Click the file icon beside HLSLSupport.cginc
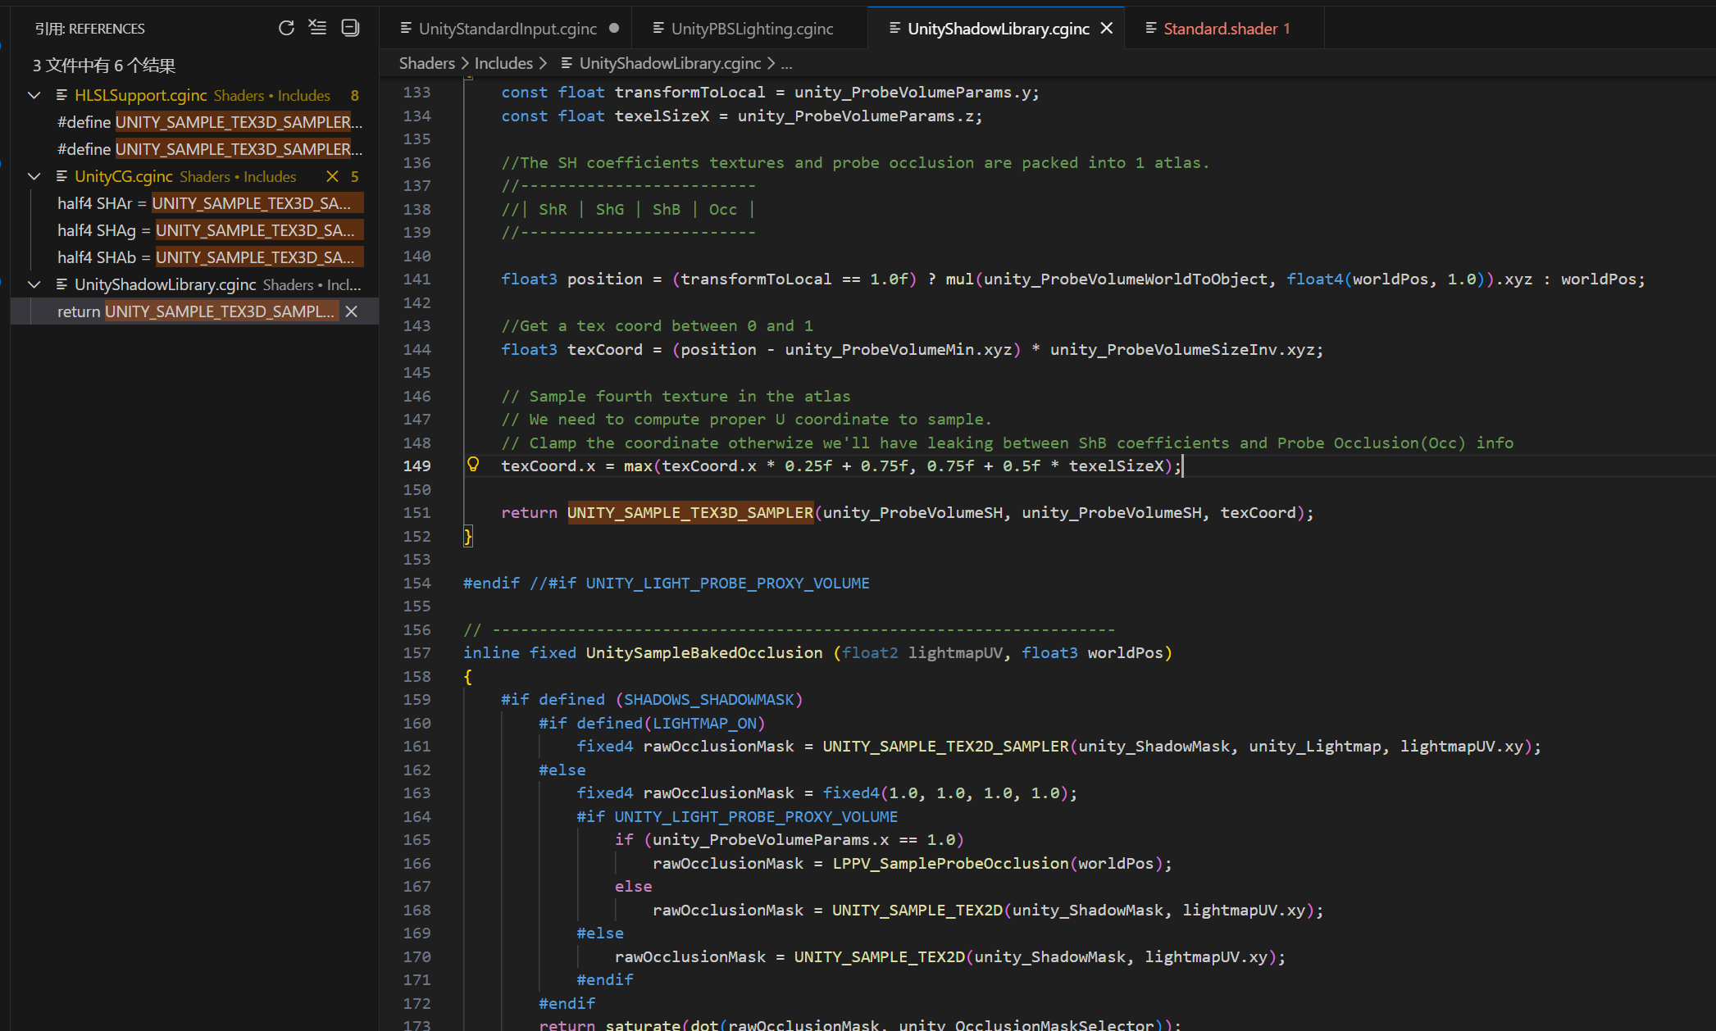 [x=61, y=95]
